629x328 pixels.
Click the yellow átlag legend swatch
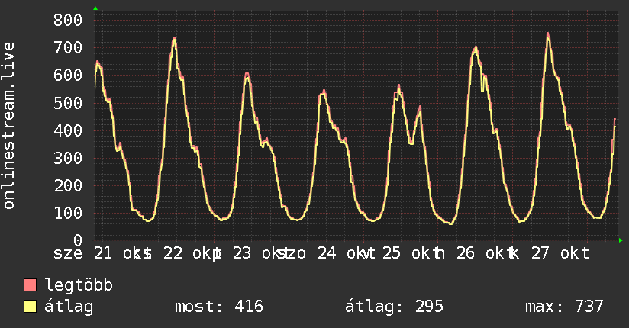pos(30,307)
